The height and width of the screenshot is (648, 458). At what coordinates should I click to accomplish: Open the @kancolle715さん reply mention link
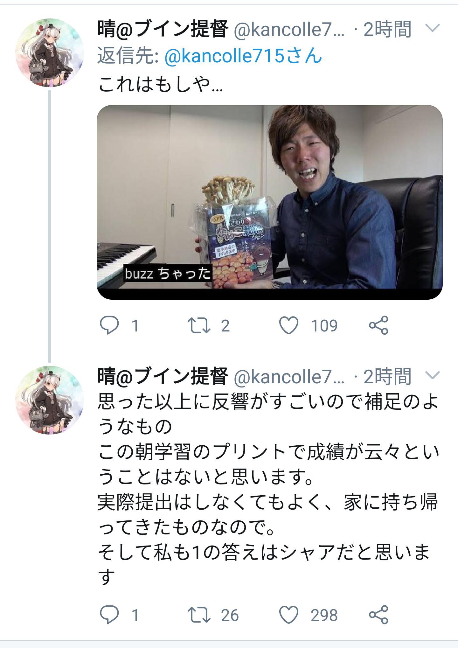point(243,56)
